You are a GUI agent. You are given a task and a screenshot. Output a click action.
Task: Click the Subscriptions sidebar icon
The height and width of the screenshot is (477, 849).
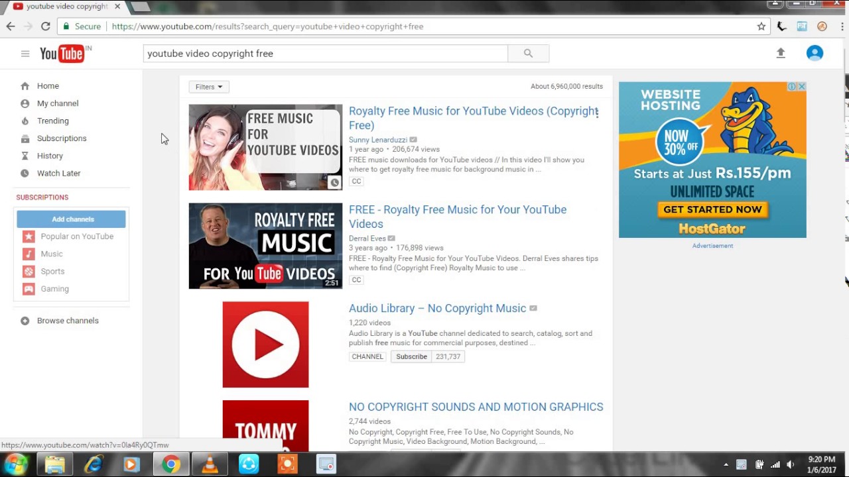point(25,138)
